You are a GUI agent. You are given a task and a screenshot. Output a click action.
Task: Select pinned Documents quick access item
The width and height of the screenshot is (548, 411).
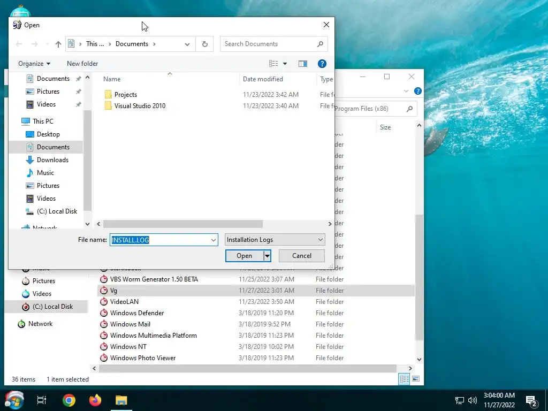point(53,79)
